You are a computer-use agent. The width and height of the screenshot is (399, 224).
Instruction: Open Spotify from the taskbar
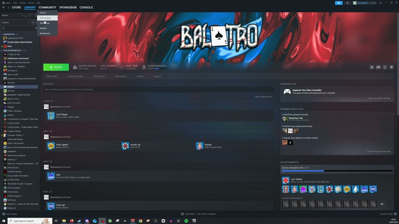tap(186, 221)
